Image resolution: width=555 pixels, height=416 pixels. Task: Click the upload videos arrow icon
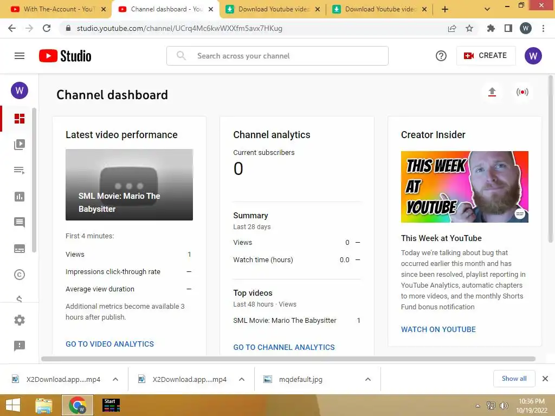(492, 92)
